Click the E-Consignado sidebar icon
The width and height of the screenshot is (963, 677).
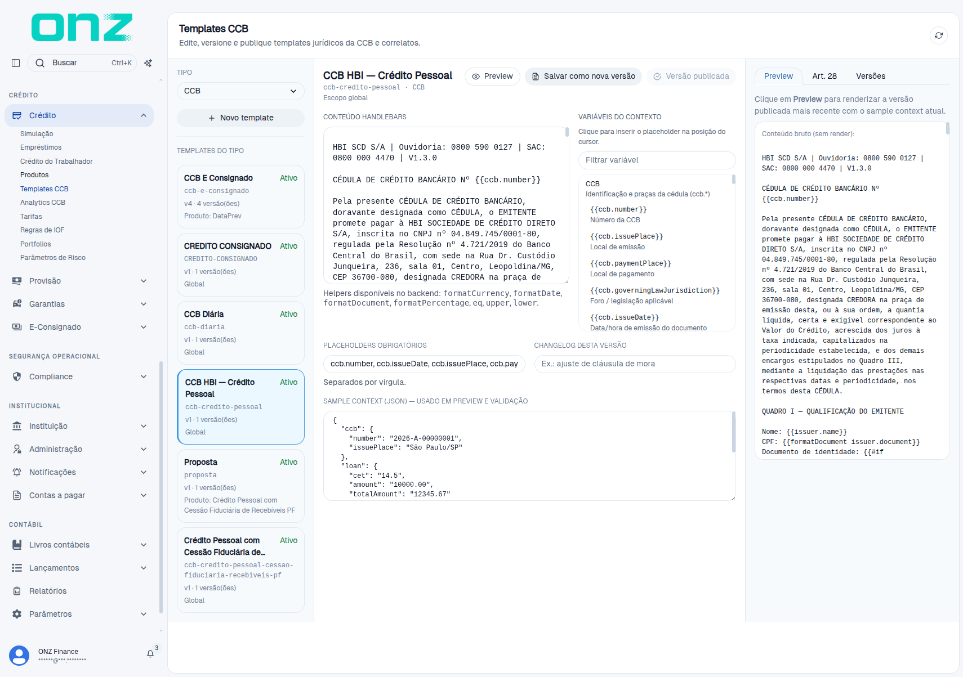point(17,327)
